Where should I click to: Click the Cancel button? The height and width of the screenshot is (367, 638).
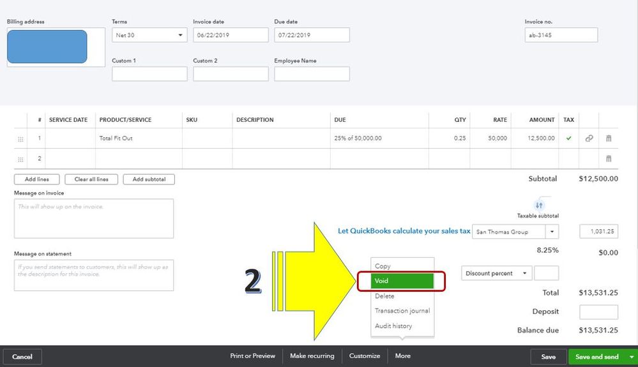pyautogui.click(x=22, y=357)
